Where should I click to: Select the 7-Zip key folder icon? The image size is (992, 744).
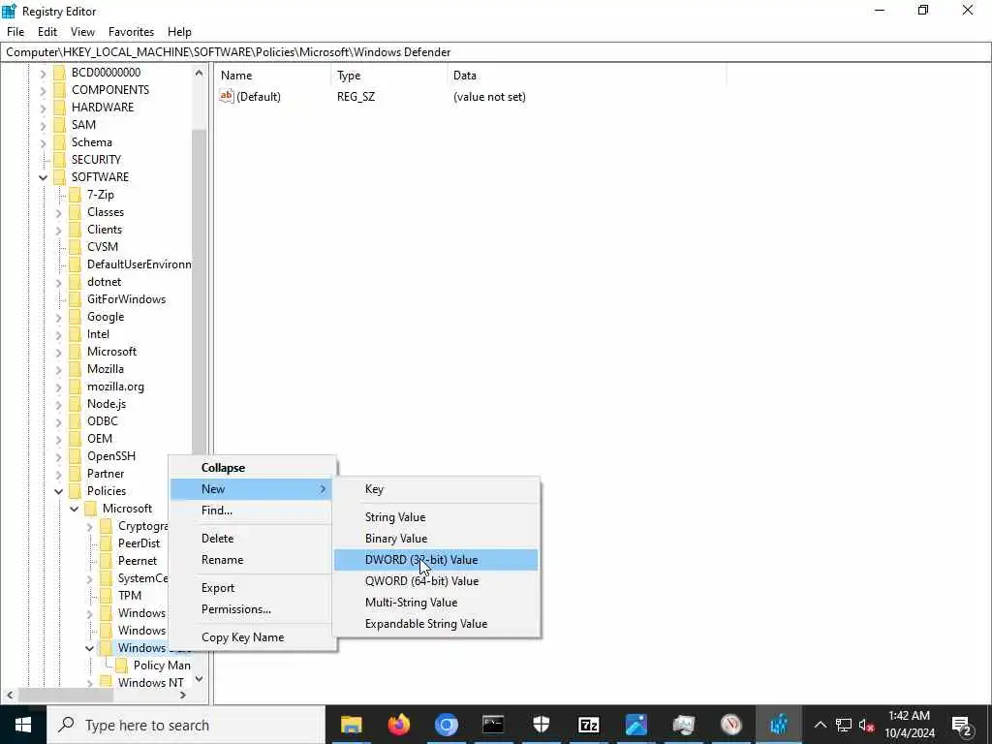(75, 195)
